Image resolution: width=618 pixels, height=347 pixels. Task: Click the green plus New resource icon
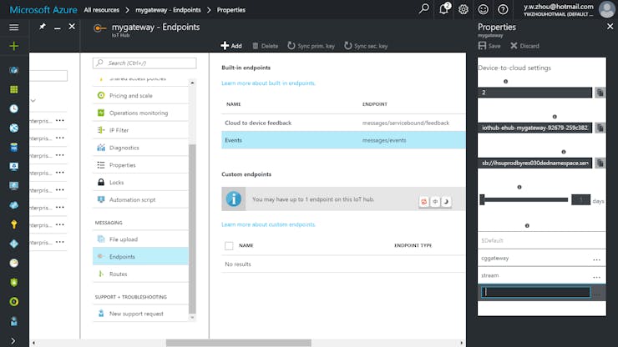coord(13,46)
